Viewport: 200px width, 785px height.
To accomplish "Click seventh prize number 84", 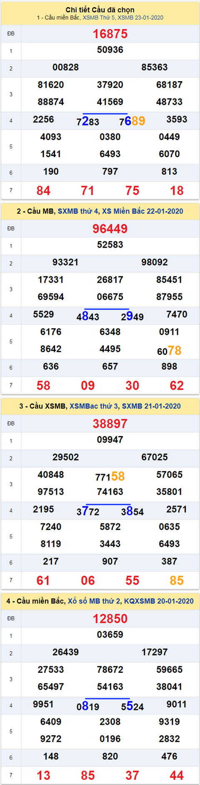I will pyautogui.click(x=43, y=191).
